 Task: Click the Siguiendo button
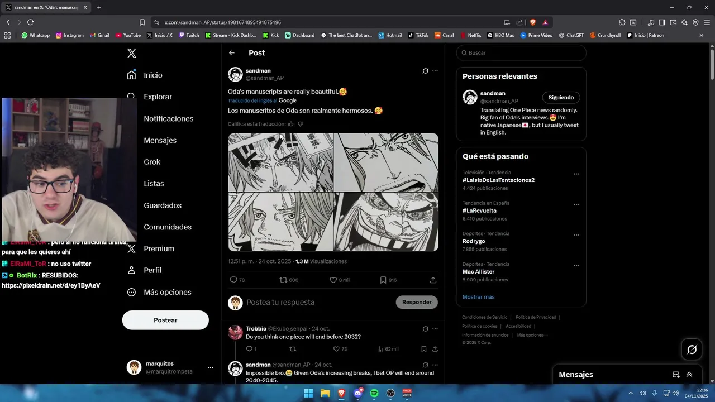click(561, 97)
